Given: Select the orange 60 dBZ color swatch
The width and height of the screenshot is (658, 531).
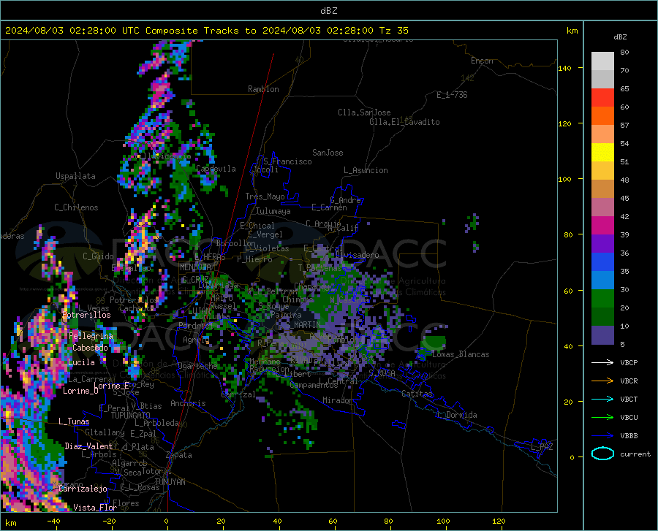Looking at the screenshot, I should tap(602, 116).
